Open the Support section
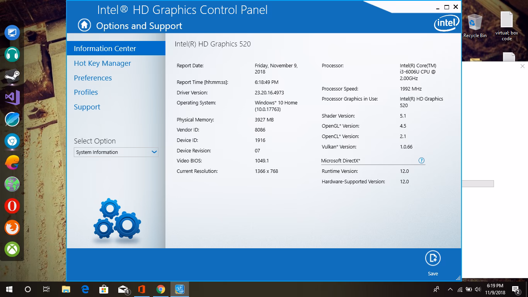This screenshot has height=297, width=528. [x=87, y=107]
